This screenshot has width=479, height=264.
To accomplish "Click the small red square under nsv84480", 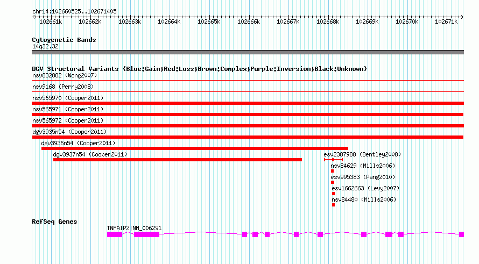I will 333,205.
